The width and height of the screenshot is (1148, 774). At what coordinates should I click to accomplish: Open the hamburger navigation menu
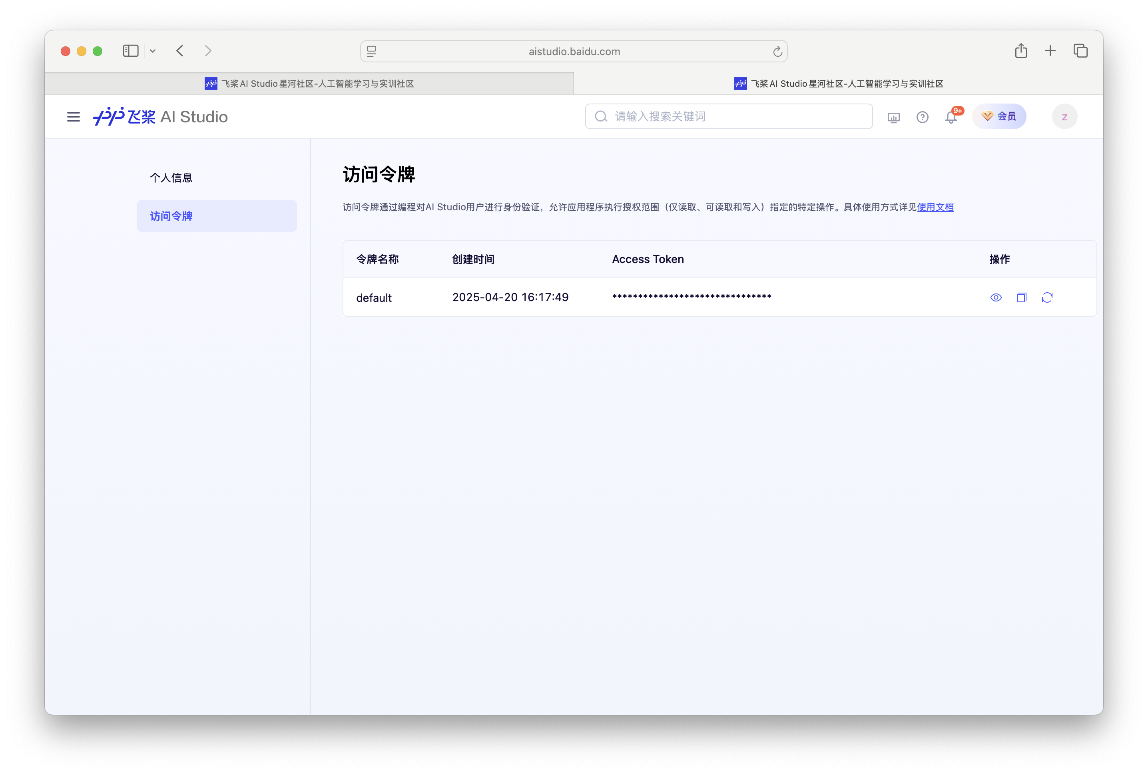(73, 116)
